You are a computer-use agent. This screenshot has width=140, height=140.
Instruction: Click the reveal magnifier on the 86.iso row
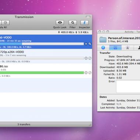tap(90, 73)
